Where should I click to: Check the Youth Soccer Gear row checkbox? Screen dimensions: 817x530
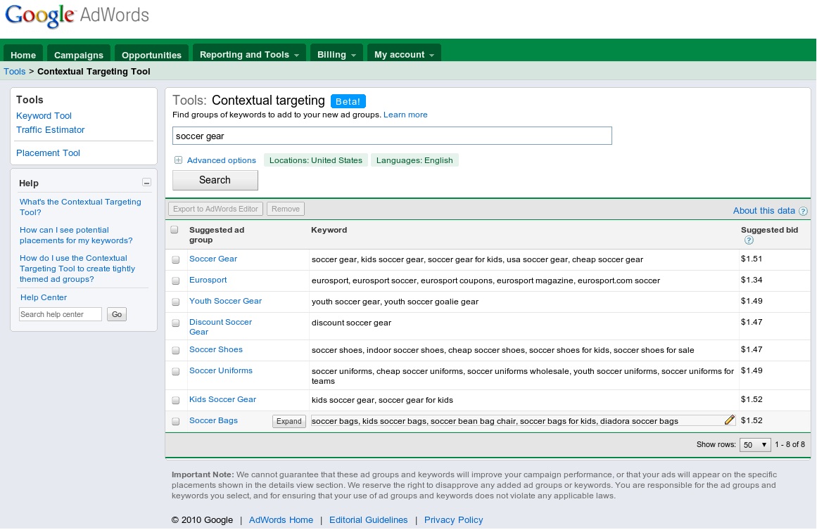tap(176, 302)
